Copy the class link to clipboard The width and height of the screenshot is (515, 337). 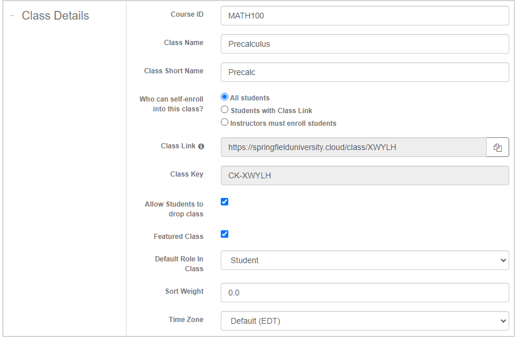pyautogui.click(x=497, y=148)
